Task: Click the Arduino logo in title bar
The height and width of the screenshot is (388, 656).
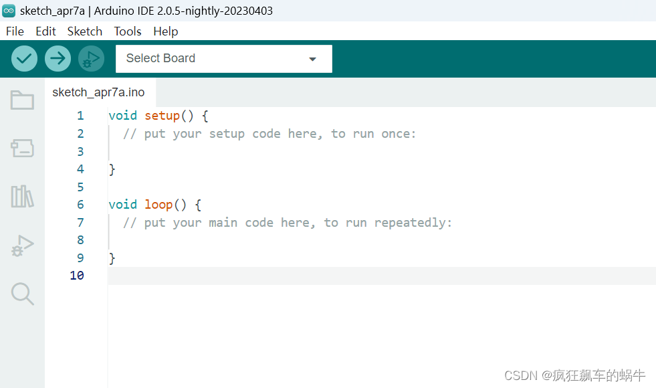Action: tap(9, 11)
